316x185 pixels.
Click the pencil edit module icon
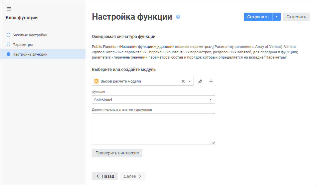(x=200, y=81)
